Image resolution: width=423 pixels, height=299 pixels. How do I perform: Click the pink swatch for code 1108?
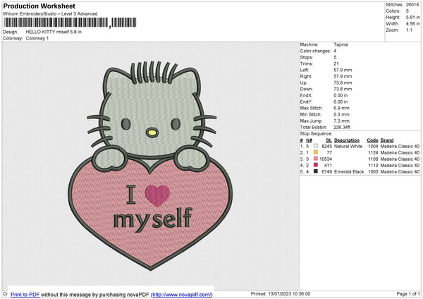(316, 159)
